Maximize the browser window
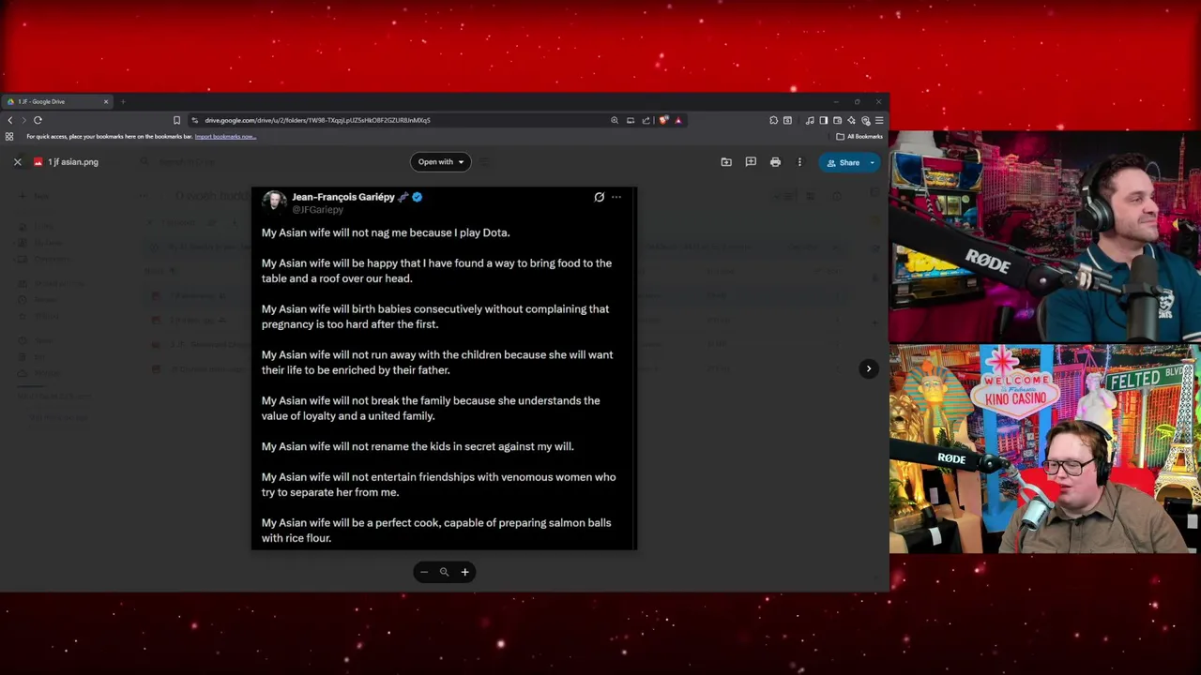Image resolution: width=1201 pixels, height=675 pixels. [857, 101]
